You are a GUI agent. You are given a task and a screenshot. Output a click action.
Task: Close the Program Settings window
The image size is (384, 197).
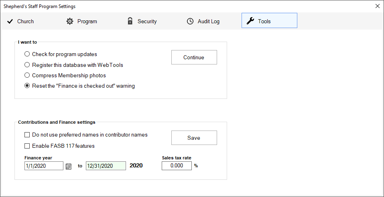coord(377,6)
